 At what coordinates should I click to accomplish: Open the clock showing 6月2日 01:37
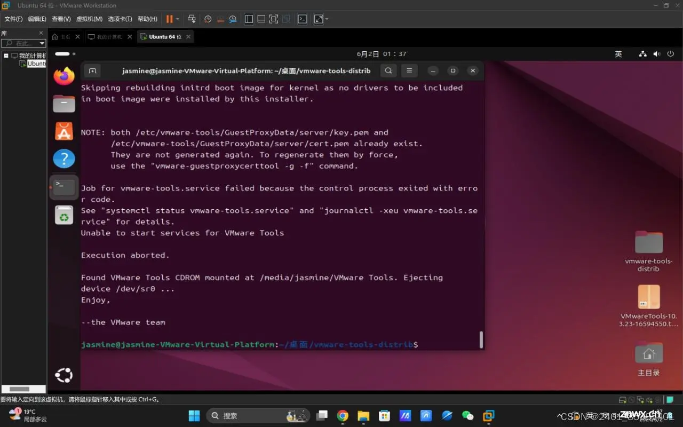pos(382,54)
